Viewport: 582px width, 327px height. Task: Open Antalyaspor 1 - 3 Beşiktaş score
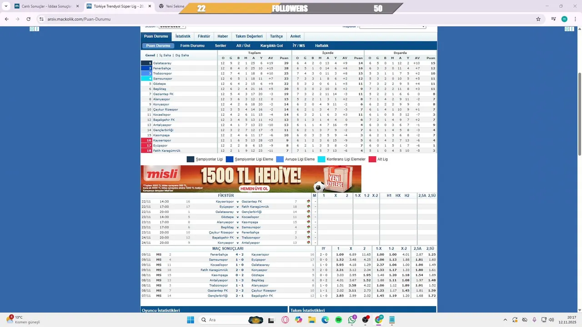coord(240,280)
